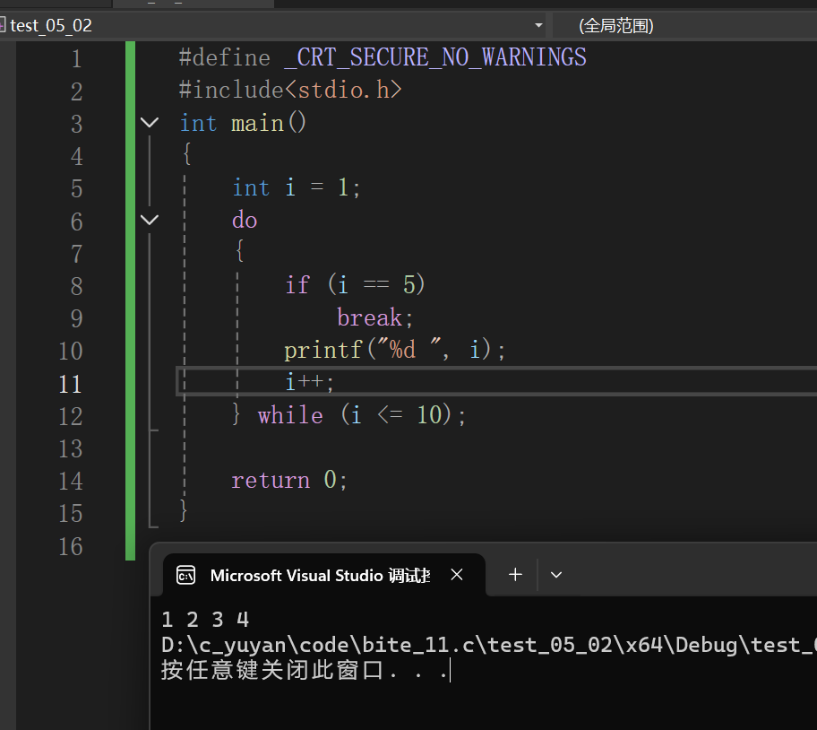Click line number 11 in the gutter

[71, 385]
